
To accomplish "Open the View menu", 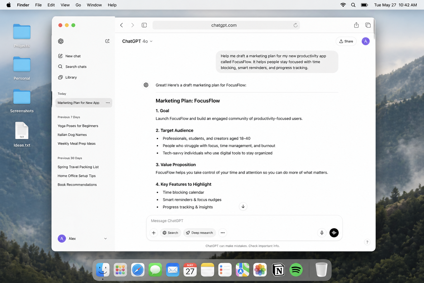I will coord(65,5).
